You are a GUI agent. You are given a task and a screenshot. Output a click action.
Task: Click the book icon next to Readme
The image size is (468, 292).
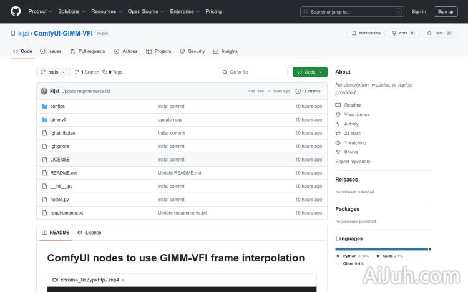tap(338, 105)
